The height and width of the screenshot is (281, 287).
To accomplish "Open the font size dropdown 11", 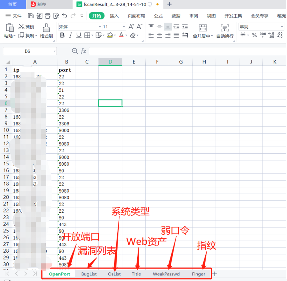I will pos(124,27).
